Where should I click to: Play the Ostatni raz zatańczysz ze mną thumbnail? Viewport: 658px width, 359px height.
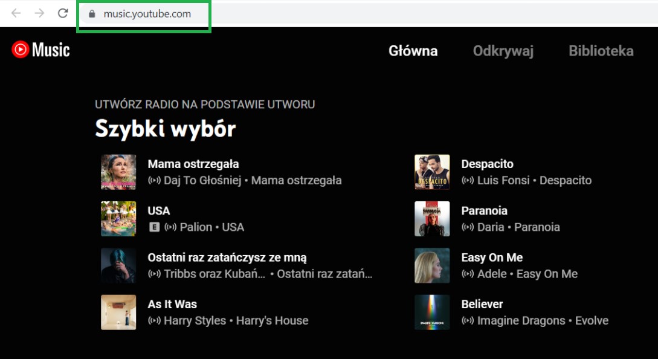pyautogui.click(x=118, y=265)
